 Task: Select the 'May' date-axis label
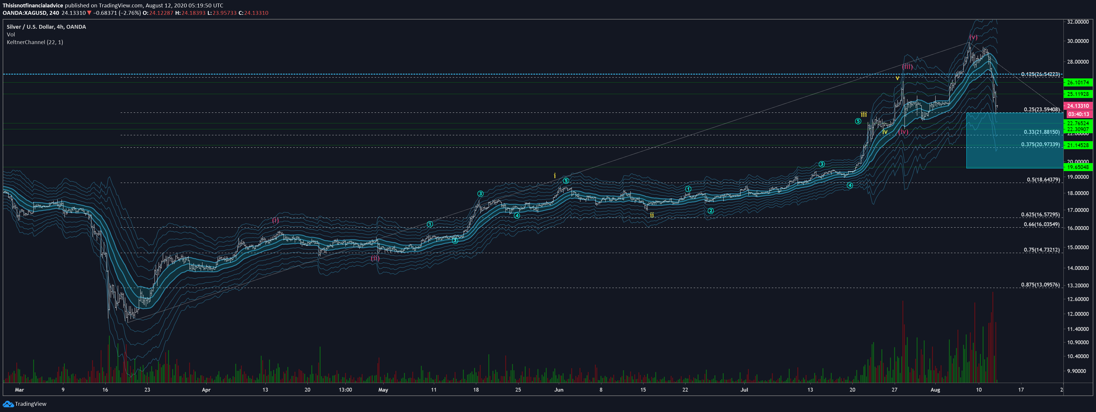383,390
